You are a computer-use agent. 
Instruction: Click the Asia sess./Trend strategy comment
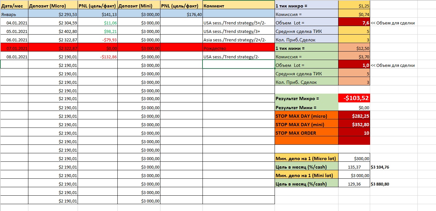(x=238, y=40)
